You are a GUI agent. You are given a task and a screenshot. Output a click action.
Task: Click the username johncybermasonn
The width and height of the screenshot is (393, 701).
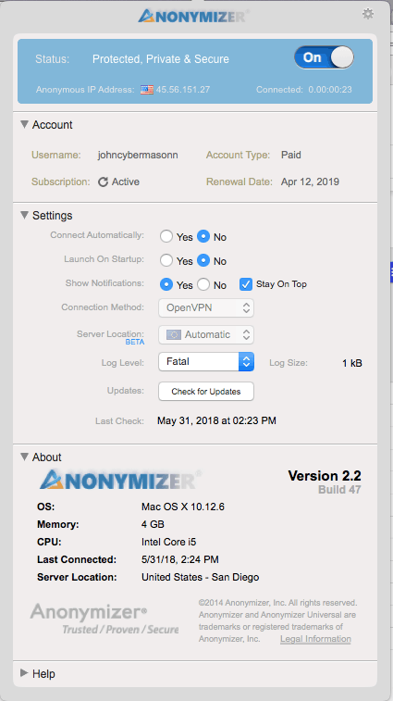point(138,156)
